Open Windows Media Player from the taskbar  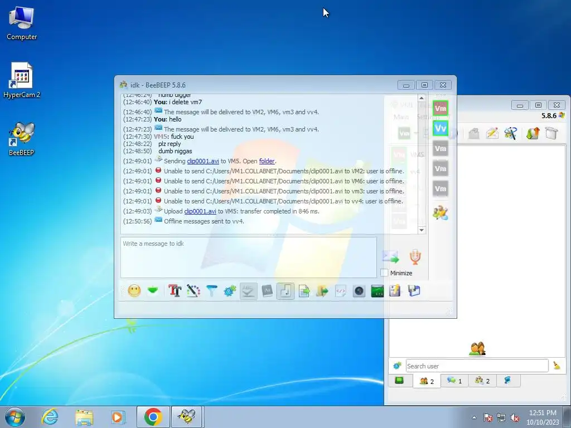(118, 417)
